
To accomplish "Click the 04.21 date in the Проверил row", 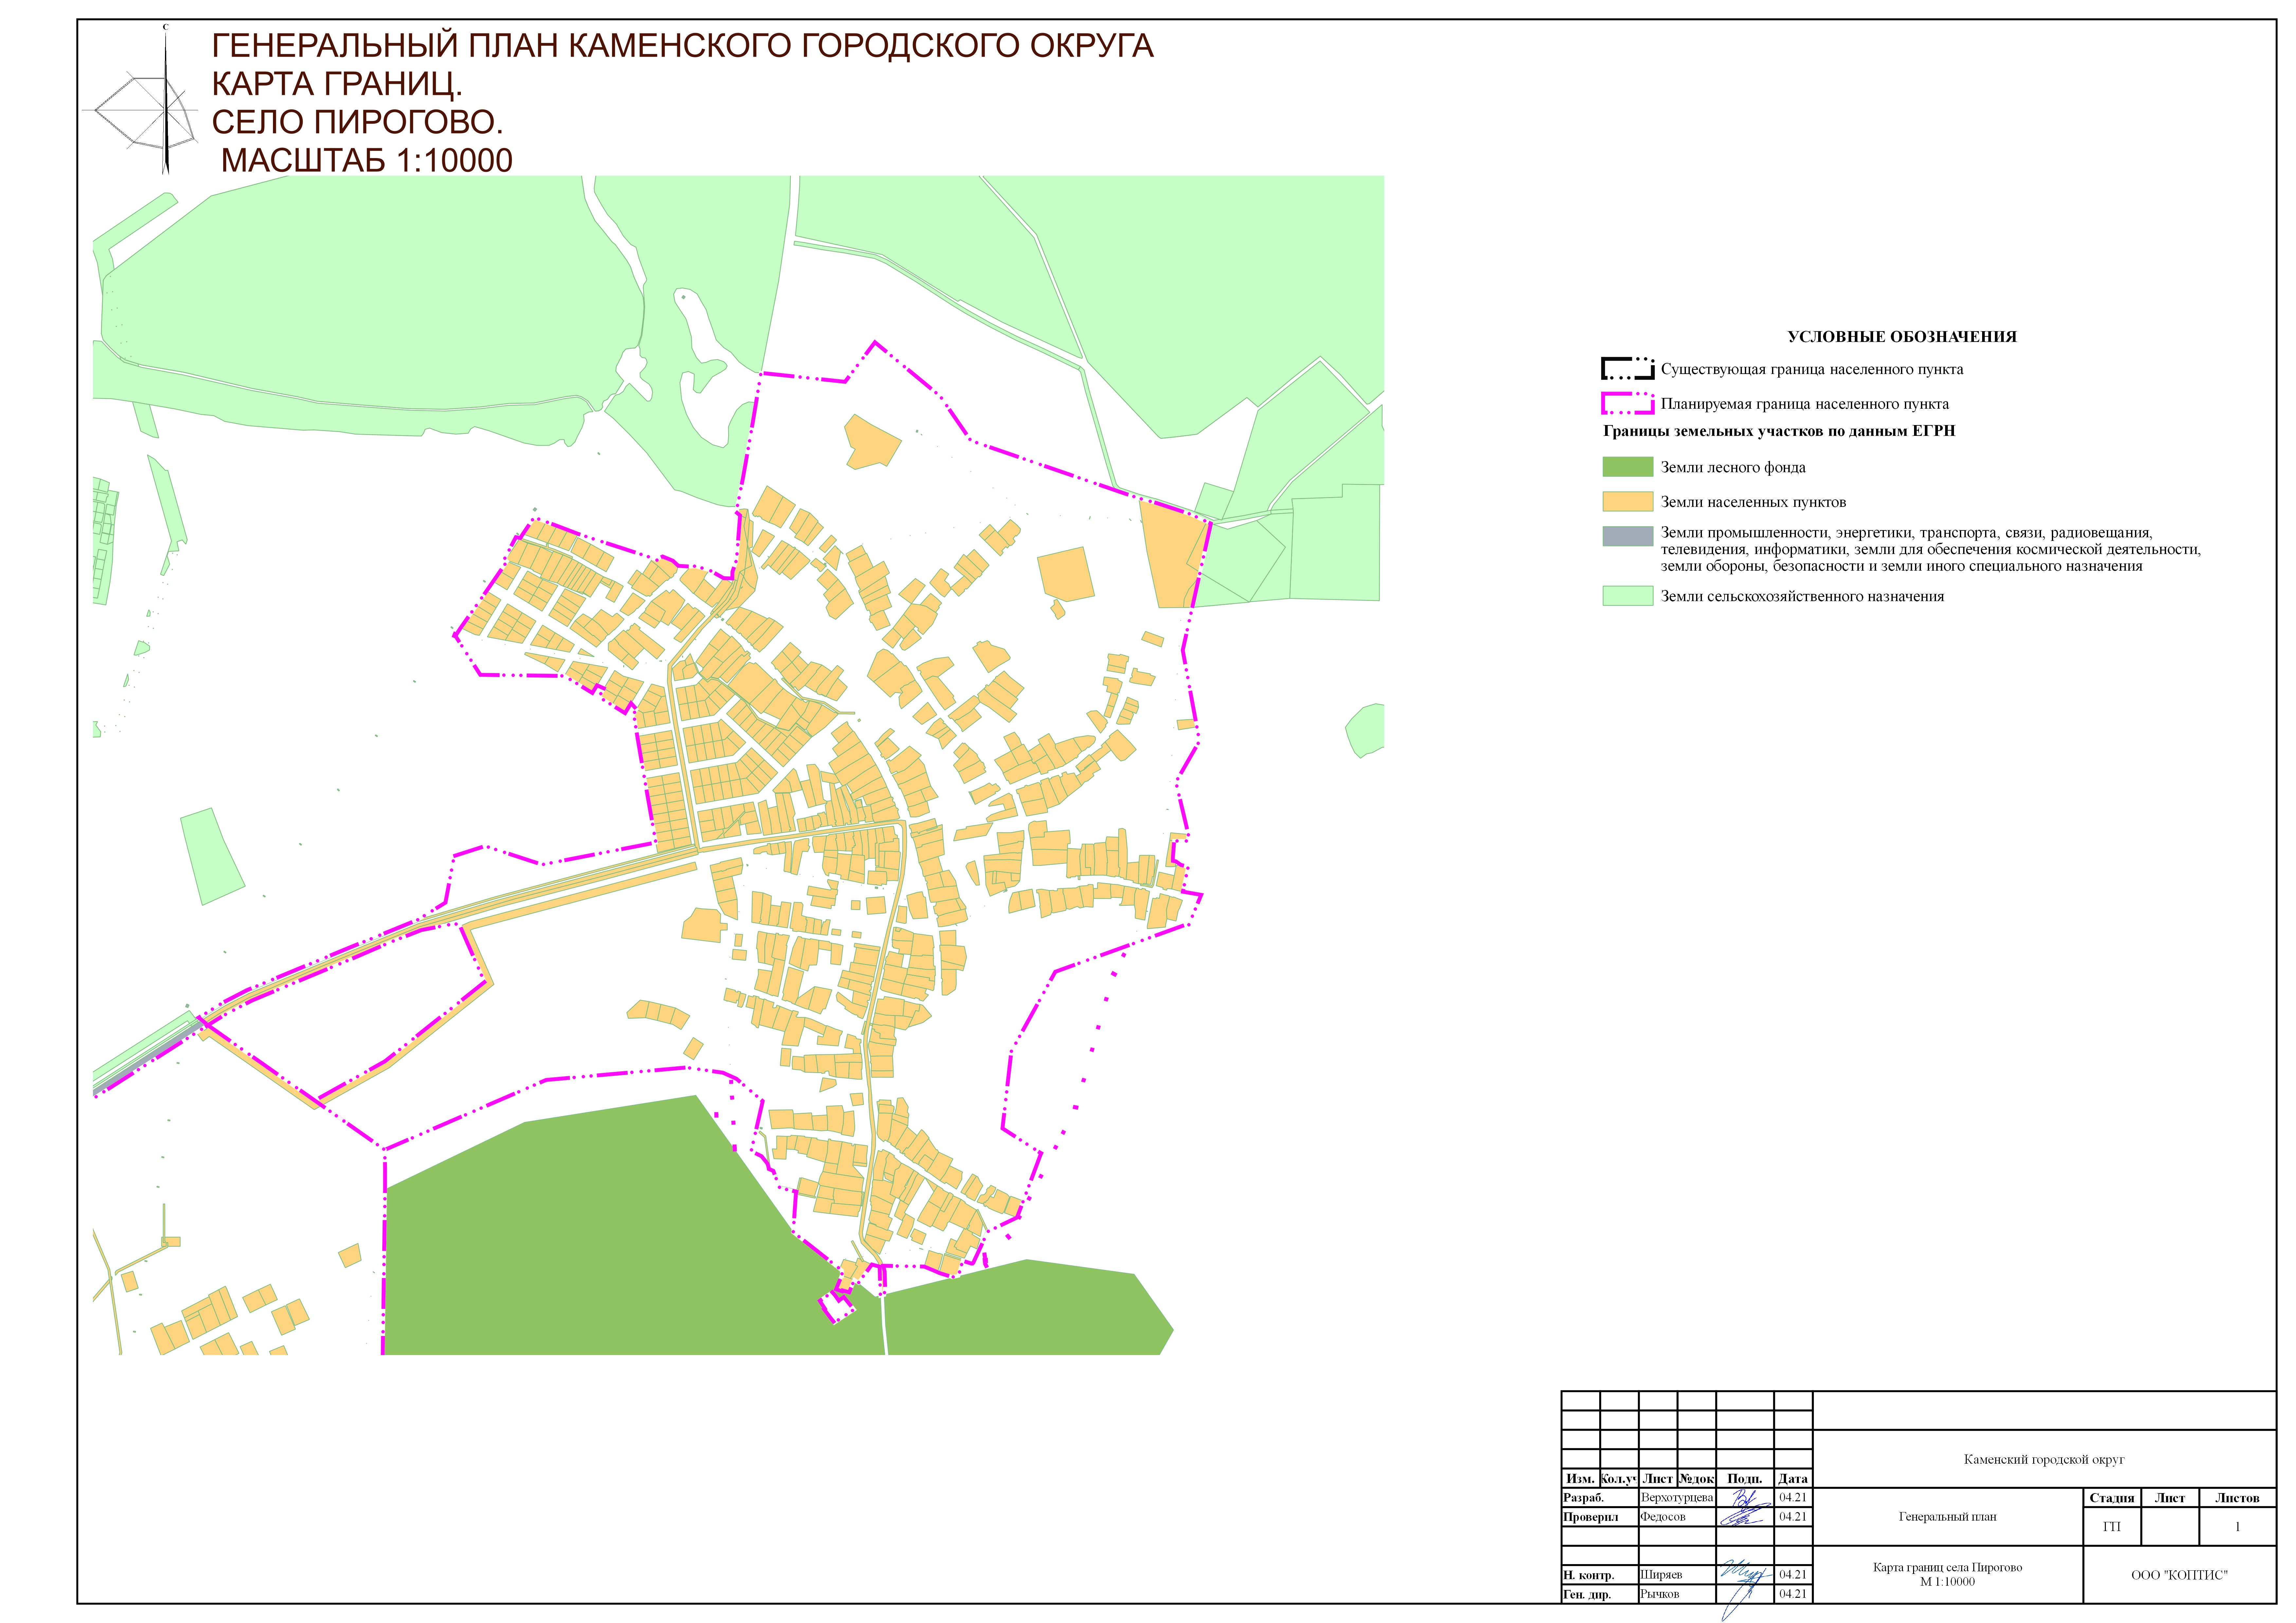I will (1793, 1517).
